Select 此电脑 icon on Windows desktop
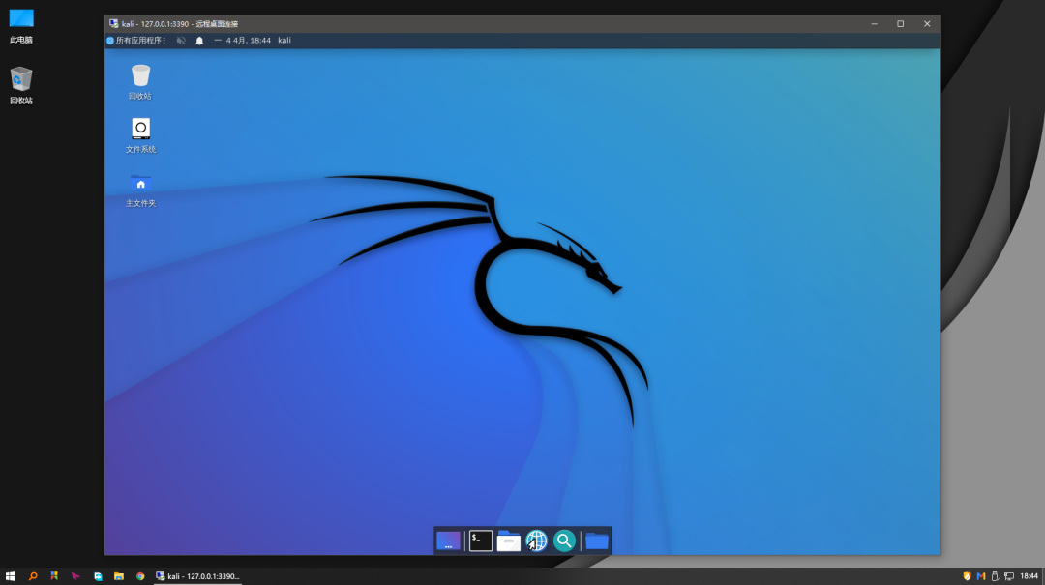This screenshot has width=1045, height=585. 21,26
